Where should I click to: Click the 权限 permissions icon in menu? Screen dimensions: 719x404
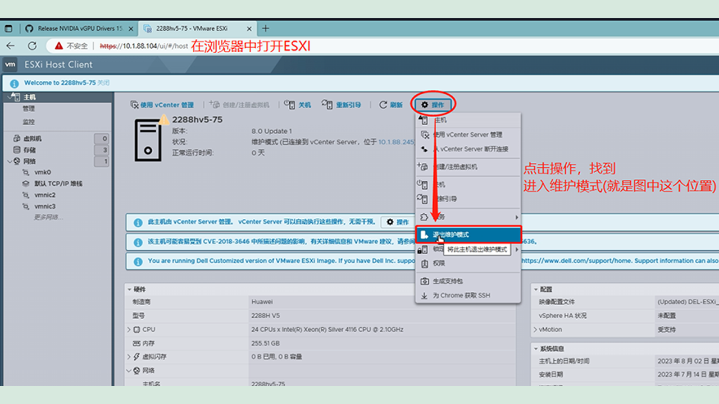[425, 263]
